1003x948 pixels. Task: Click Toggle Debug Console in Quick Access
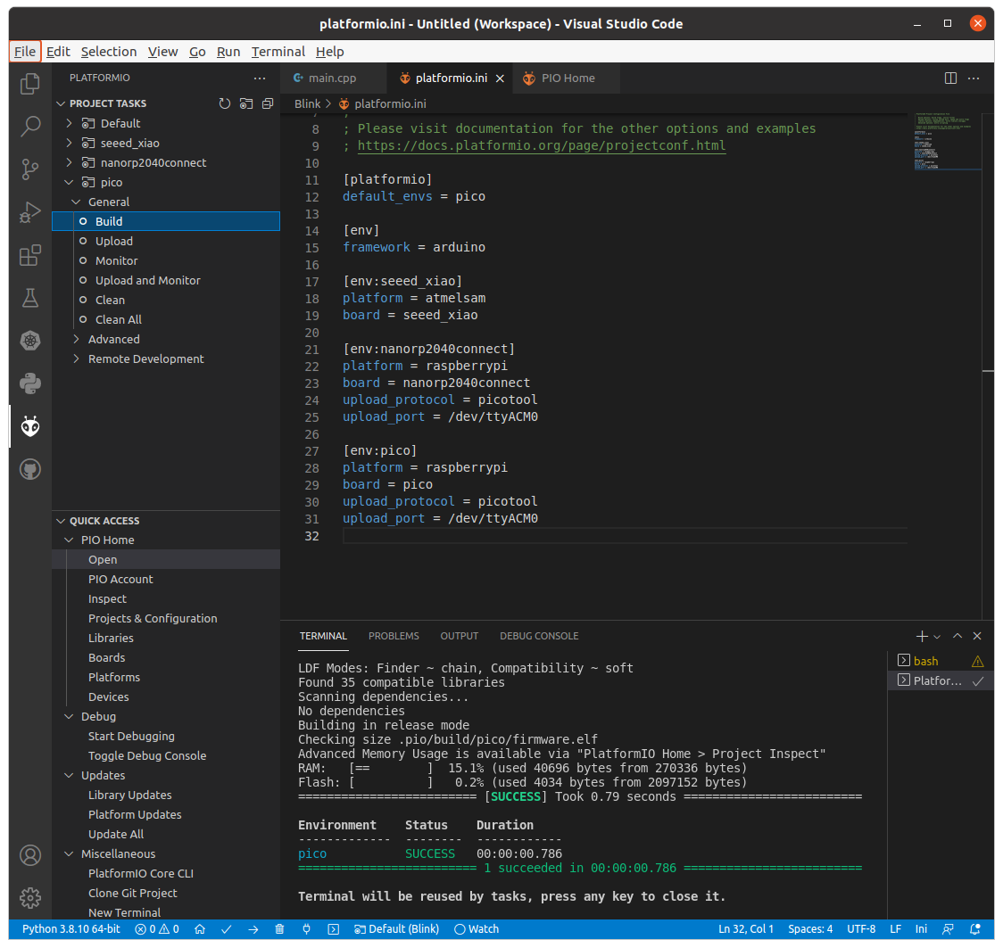(146, 755)
